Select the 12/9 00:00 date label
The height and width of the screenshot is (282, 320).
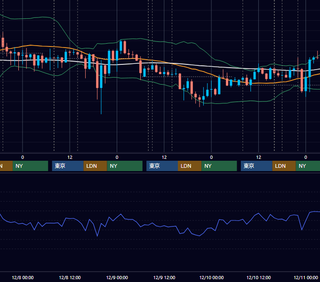(117, 277)
